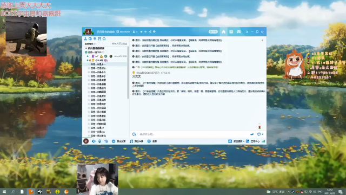Open the skin shirt icon
The height and width of the screenshot is (195, 346).
click(x=247, y=32)
